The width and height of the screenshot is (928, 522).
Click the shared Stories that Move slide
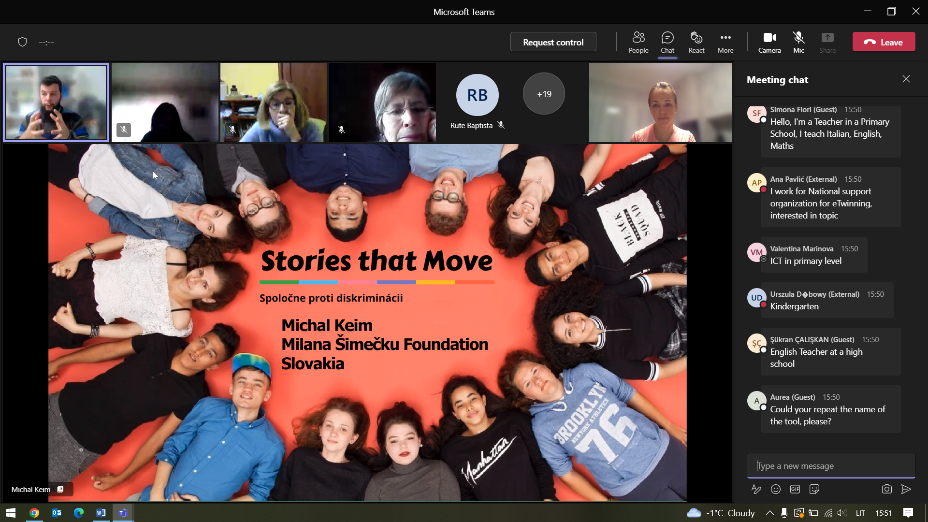click(367, 323)
